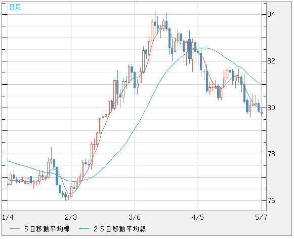This screenshot has height=239, width=294.
Task: Click the ５日移動平均線 legend text
Action: (47, 229)
